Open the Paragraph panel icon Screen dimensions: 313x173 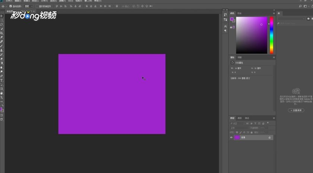point(225,31)
